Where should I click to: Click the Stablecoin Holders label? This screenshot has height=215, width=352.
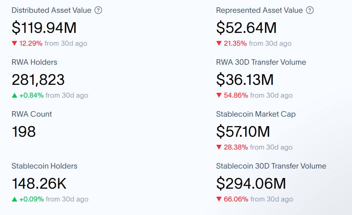pyautogui.click(x=44, y=166)
